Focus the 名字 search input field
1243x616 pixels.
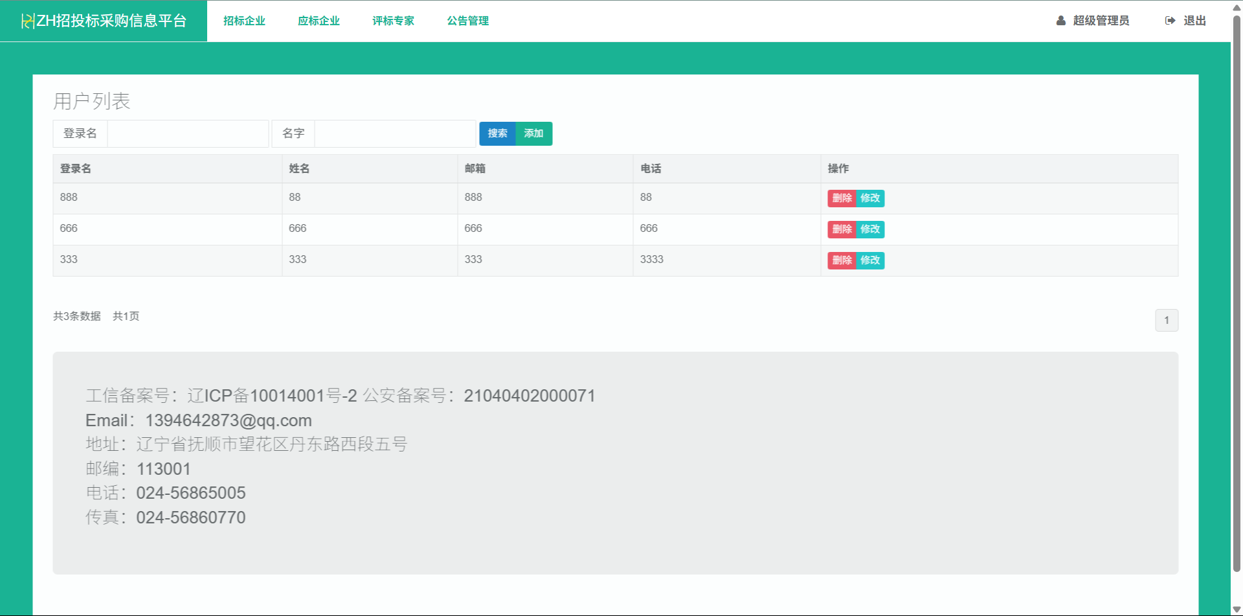point(395,133)
